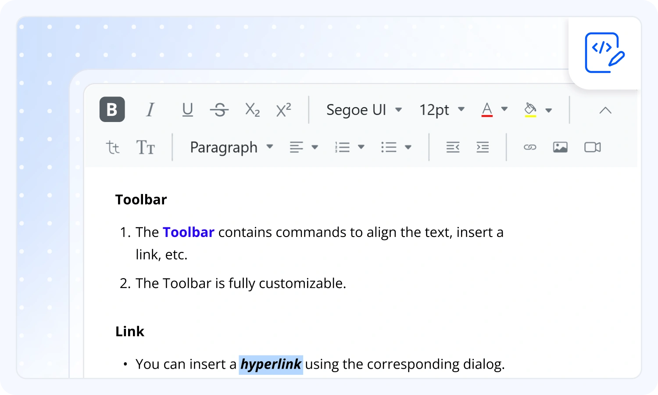This screenshot has height=395, width=658.
Task: Expand bulleted list style dropdown
Action: coord(408,147)
